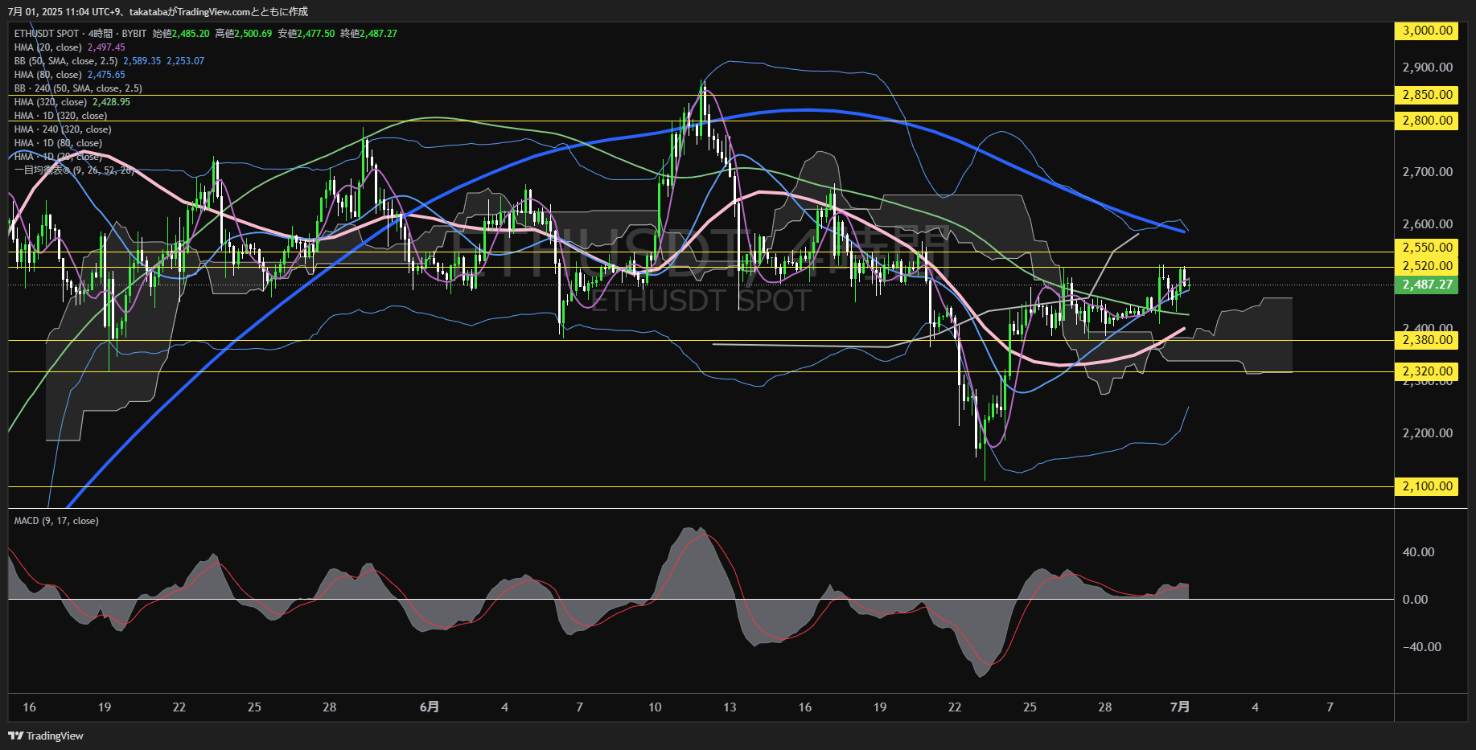
Task: Click BB lower value 2,253.07
Action: [x=186, y=61]
